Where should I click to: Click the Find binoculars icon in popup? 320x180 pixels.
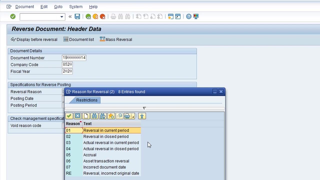94,116
